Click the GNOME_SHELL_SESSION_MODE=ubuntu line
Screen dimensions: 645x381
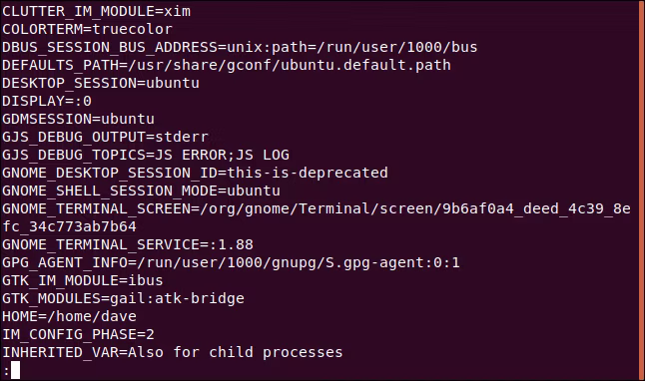pos(141,191)
